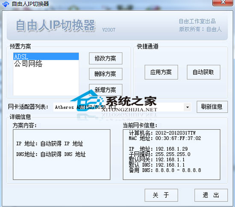Click the MAC 地址 00:30:67:FF:37:02 line
The width and height of the screenshot is (235, 207).
[165, 138]
